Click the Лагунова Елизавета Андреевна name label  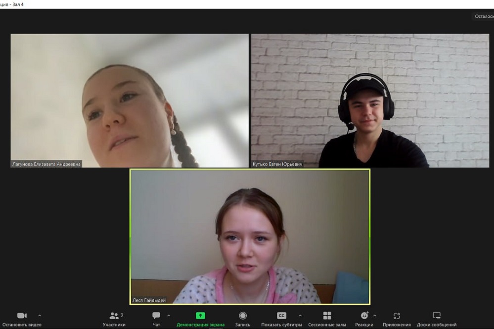click(46, 164)
